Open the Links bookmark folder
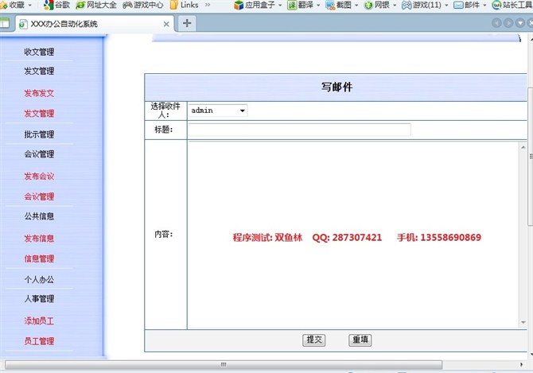The image size is (533, 373). tap(185, 5)
